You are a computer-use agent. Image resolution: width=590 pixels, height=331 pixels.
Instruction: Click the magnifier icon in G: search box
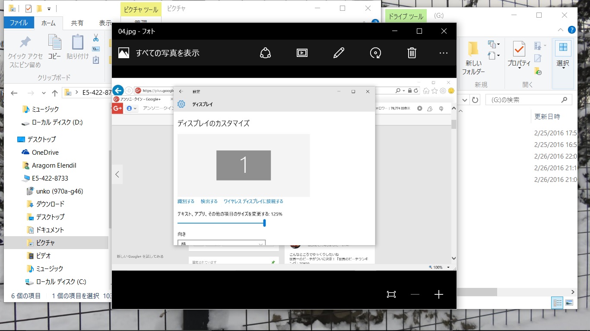coord(564,100)
